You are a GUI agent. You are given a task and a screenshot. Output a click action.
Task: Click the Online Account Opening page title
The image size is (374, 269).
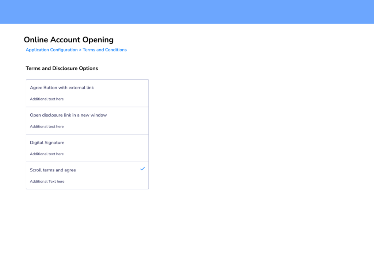(x=69, y=40)
